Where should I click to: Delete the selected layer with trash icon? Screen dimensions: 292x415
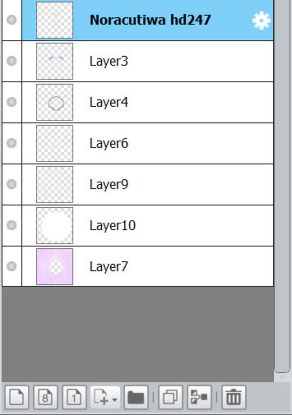(234, 397)
